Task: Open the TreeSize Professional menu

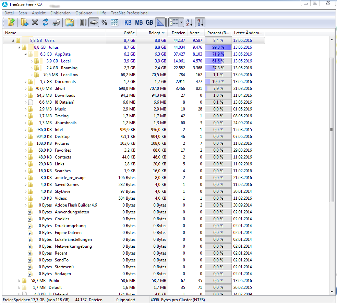Action: pyautogui.click(x=130, y=13)
